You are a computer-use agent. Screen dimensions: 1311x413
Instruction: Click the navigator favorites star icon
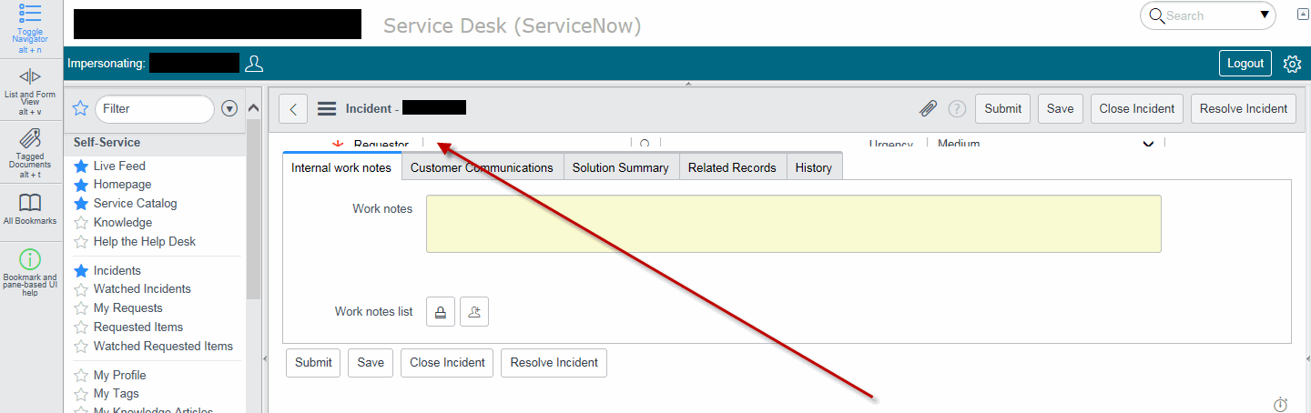[80, 108]
